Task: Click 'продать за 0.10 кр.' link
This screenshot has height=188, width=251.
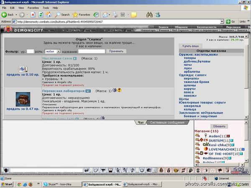Action: (23, 75)
